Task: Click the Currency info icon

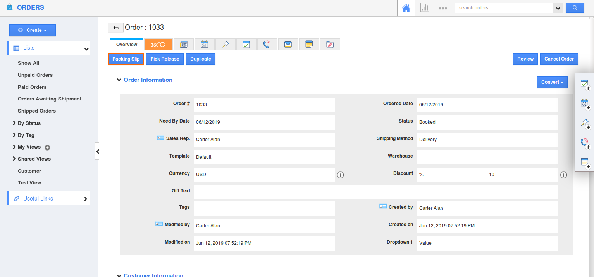Action: pyautogui.click(x=340, y=175)
